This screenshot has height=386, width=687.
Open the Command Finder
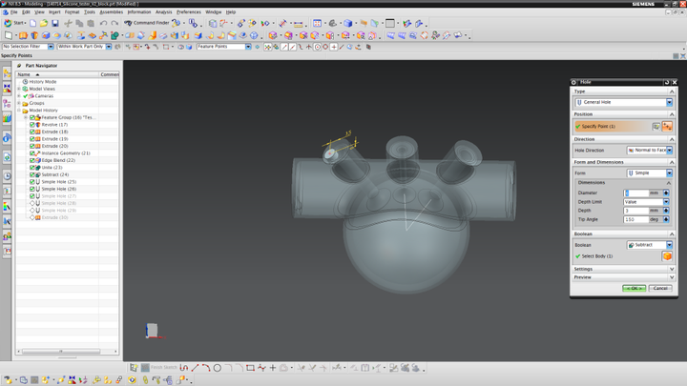tap(147, 23)
